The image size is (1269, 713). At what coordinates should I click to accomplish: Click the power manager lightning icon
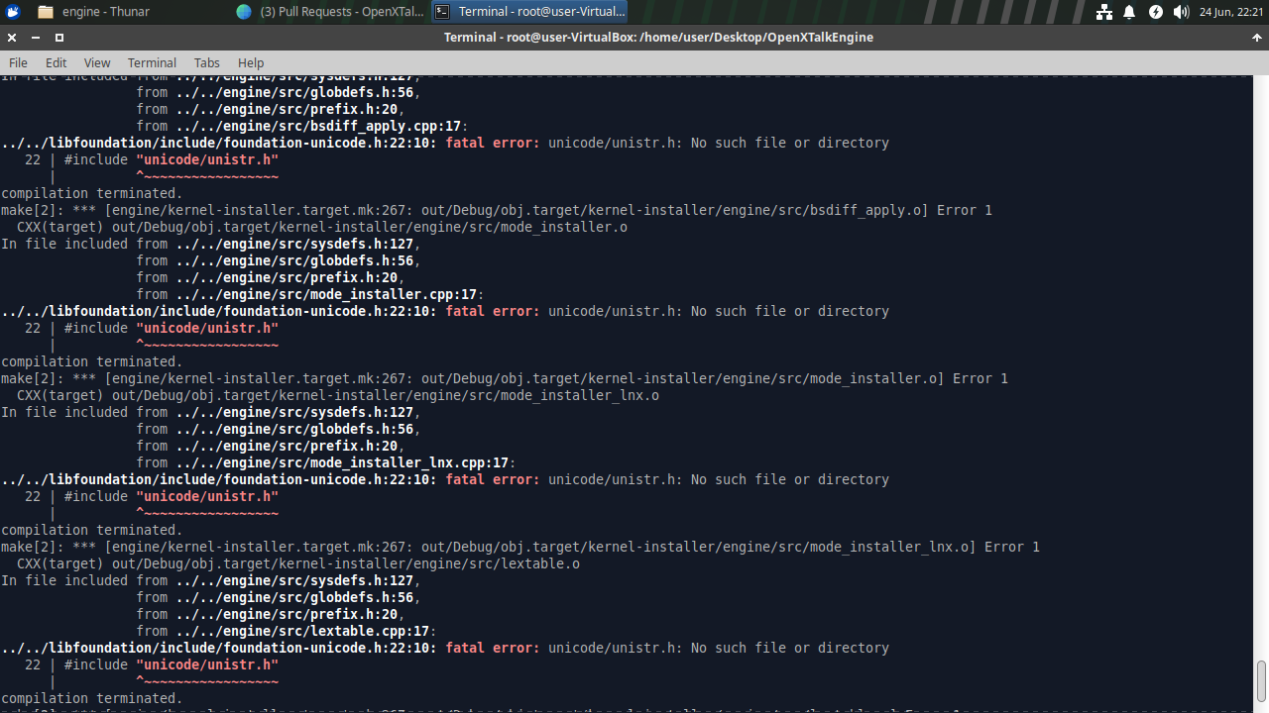point(1156,12)
